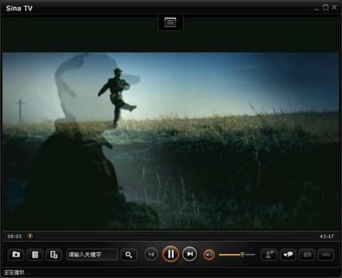Minimize the Sina TV window

pos(317,9)
